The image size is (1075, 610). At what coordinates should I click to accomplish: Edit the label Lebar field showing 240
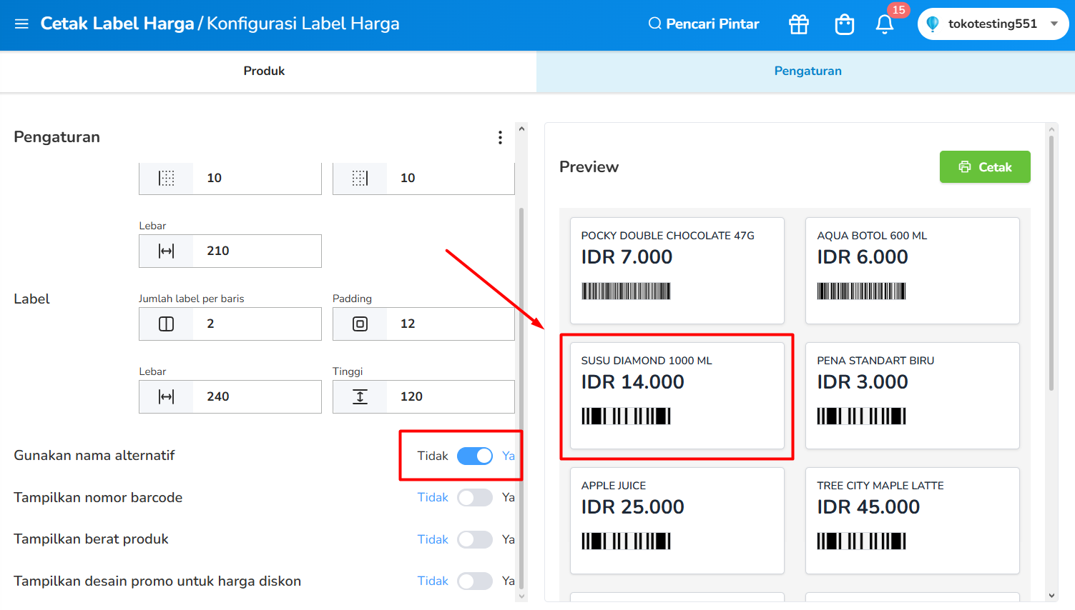point(230,396)
